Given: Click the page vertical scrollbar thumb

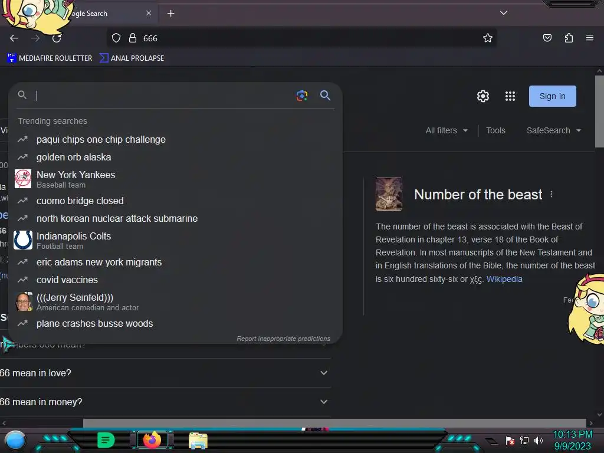Looking at the screenshot, I should pyautogui.click(x=599, y=111).
